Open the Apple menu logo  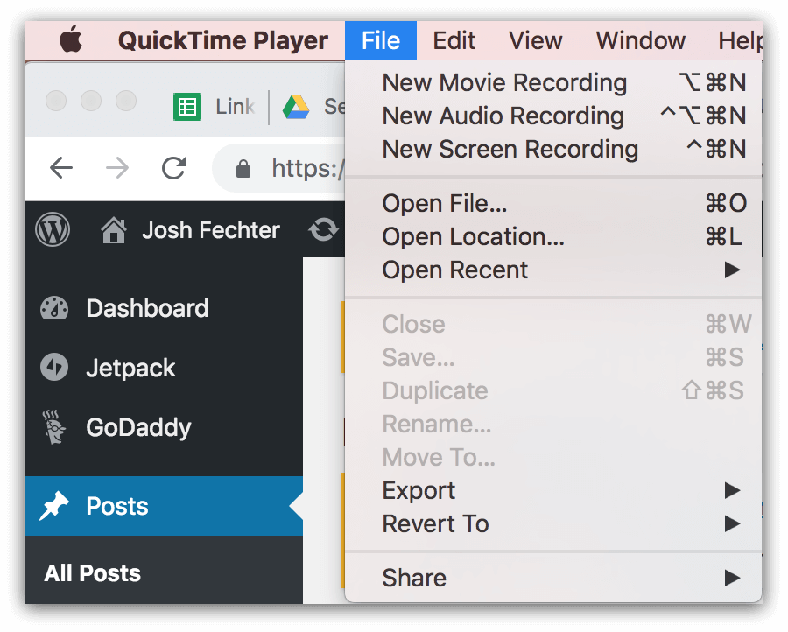tap(72, 39)
